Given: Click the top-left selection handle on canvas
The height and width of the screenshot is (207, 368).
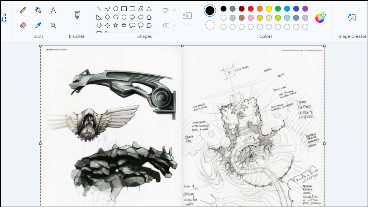Looking at the screenshot, I should pyautogui.click(x=40, y=46).
